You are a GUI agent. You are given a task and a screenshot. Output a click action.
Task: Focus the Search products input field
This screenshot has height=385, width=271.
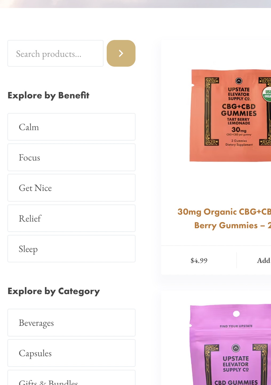[x=55, y=53]
